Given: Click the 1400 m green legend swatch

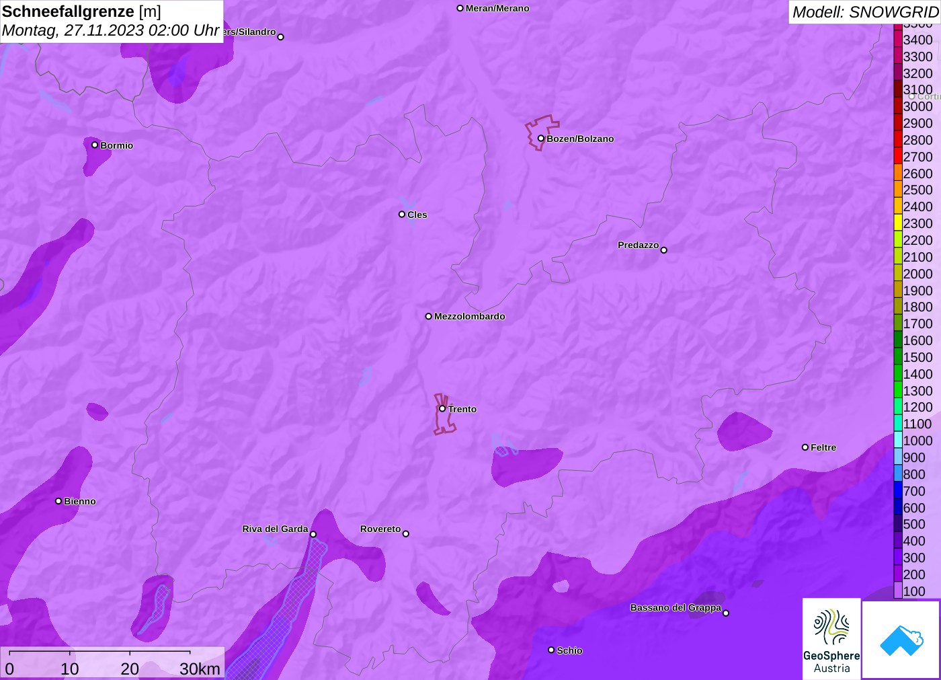Looking at the screenshot, I should (898, 373).
